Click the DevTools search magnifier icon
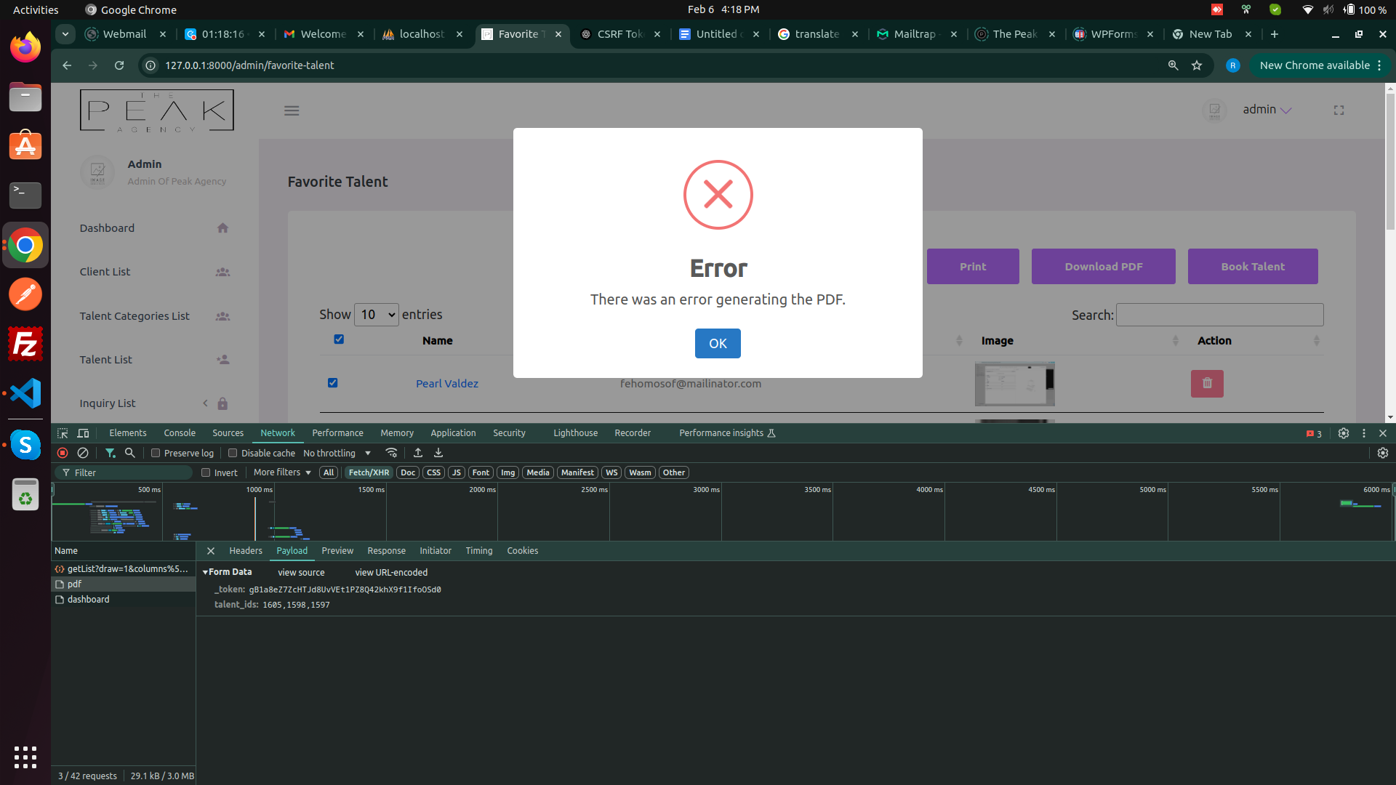 130,453
